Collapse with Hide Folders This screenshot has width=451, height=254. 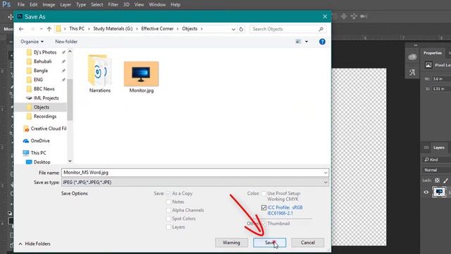(x=35, y=243)
